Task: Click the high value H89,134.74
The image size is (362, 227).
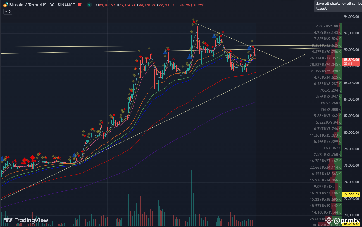Action: pos(126,5)
